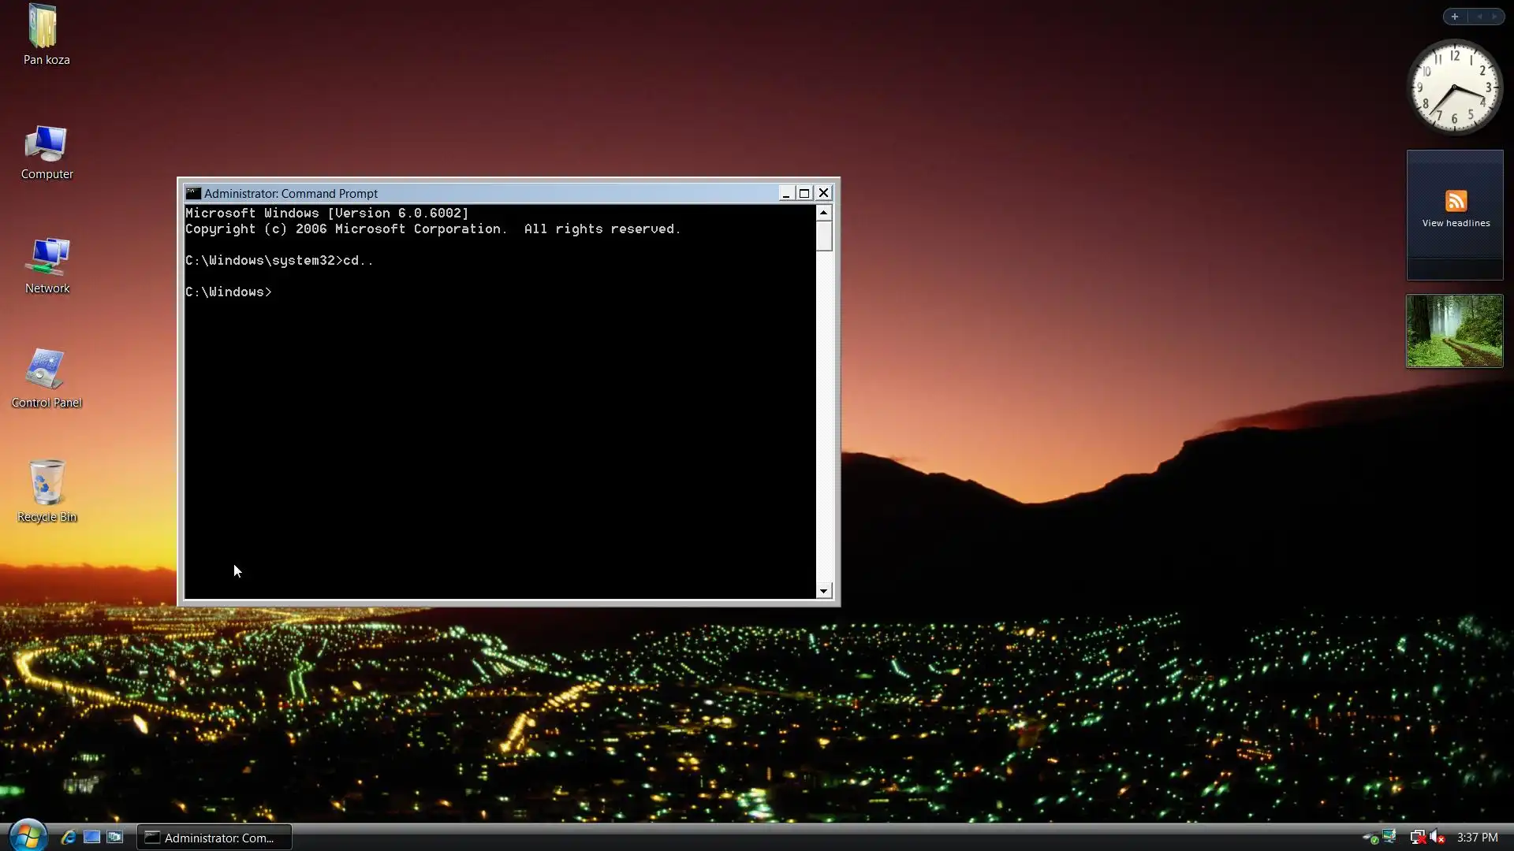This screenshot has height=851, width=1514.
Task: Click the Administrator: Com... taskbar button
Action: (x=214, y=837)
